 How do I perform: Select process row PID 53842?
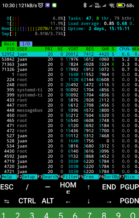pos(70,59)
